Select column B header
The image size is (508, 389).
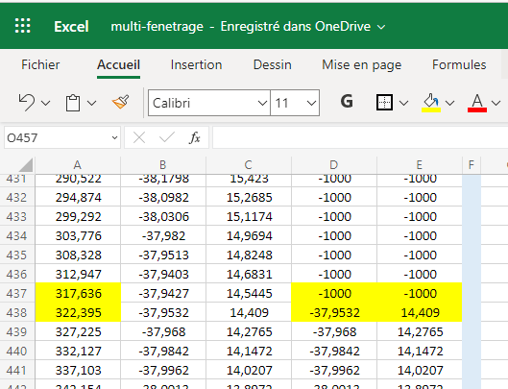click(163, 165)
